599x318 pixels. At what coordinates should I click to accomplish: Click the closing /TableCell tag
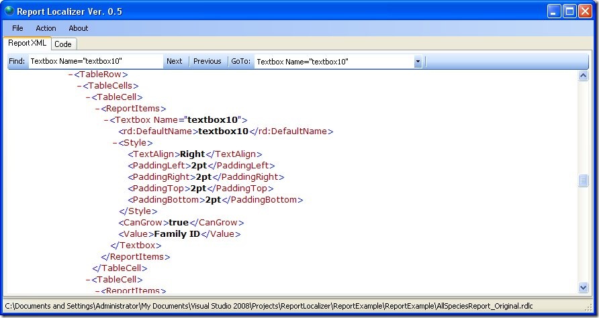pyautogui.click(x=120, y=268)
